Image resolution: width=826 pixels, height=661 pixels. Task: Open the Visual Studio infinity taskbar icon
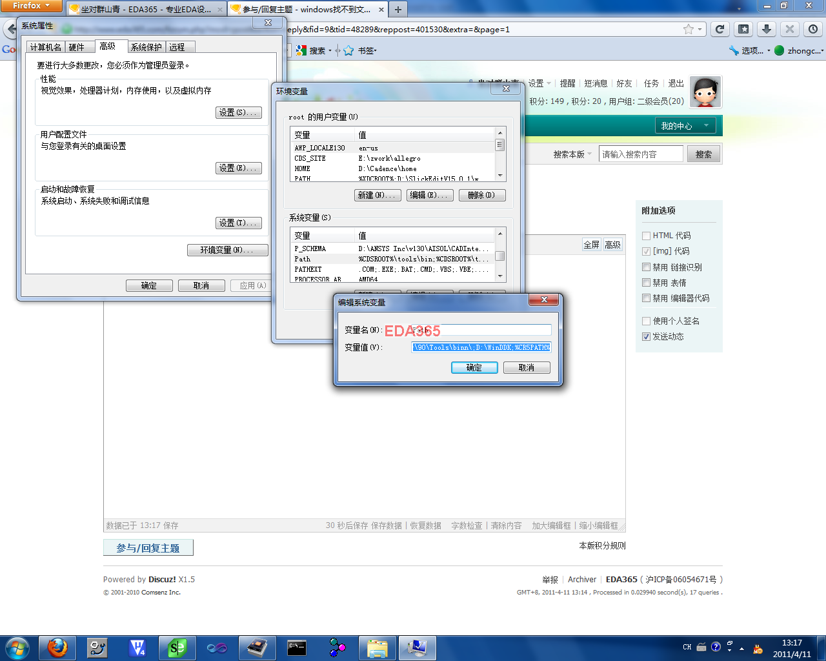click(217, 647)
